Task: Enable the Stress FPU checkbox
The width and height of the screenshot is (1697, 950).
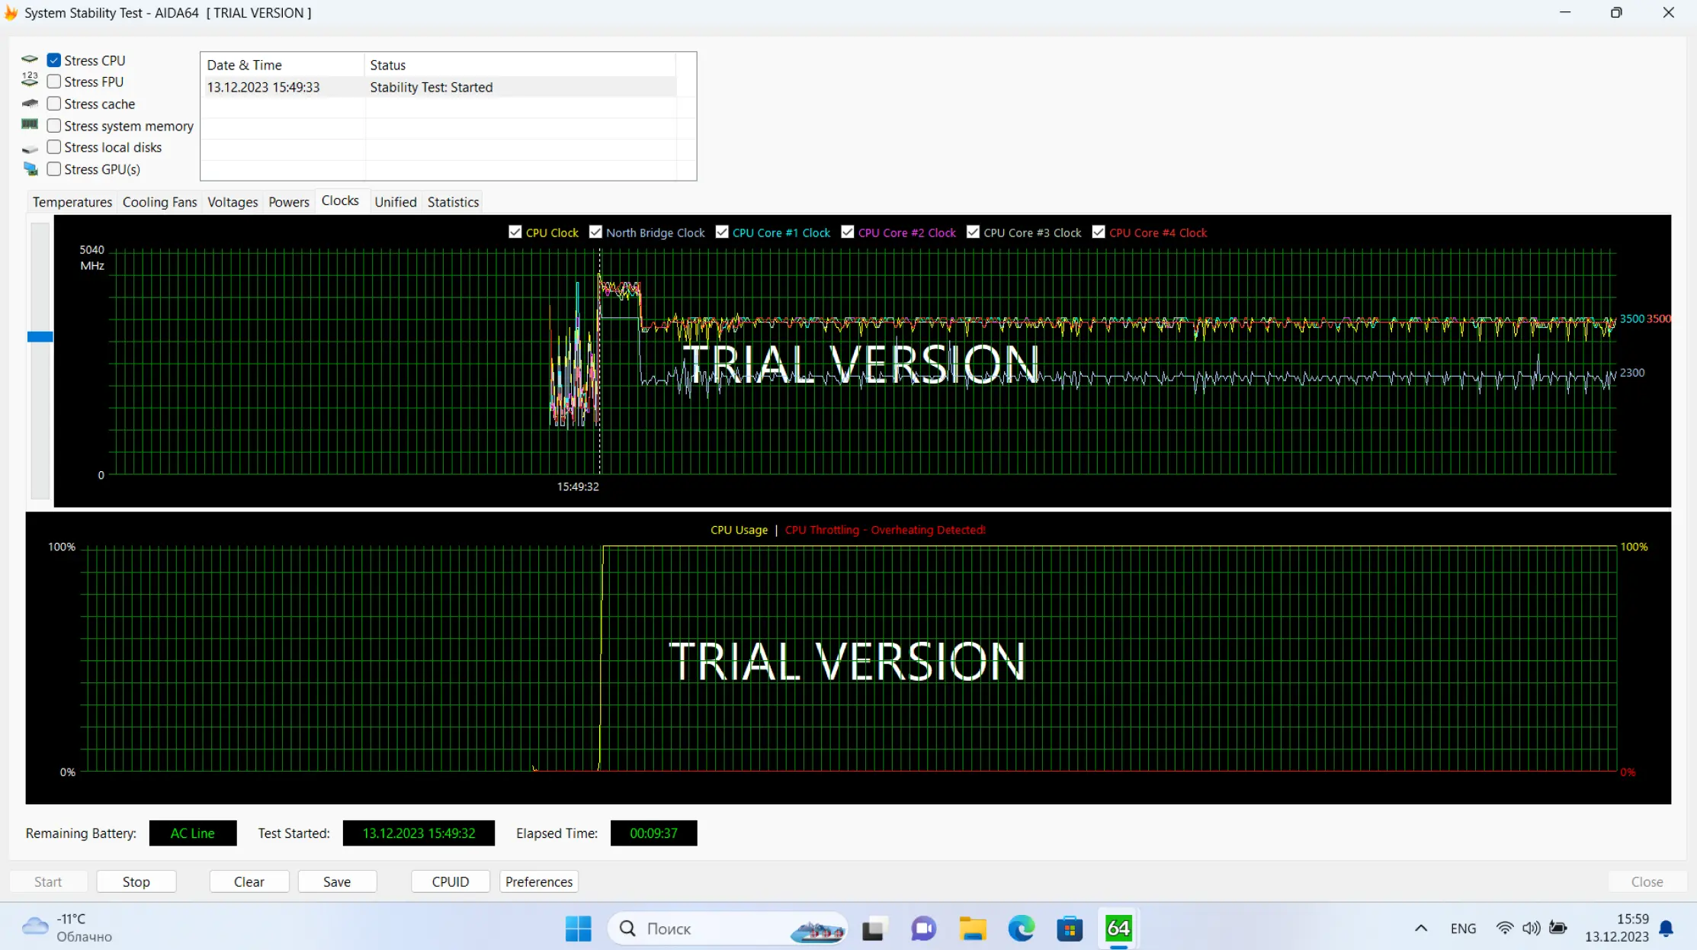Action: pos(54,82)
